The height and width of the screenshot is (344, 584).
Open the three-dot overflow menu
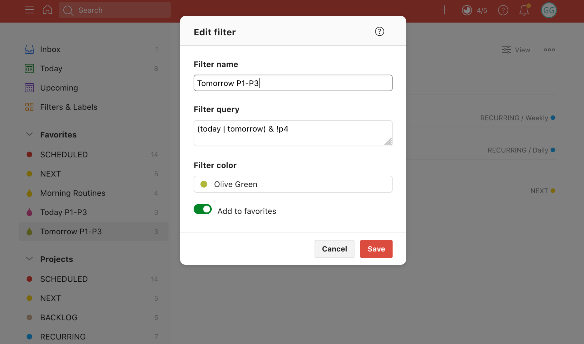click(x=549, y=50)
